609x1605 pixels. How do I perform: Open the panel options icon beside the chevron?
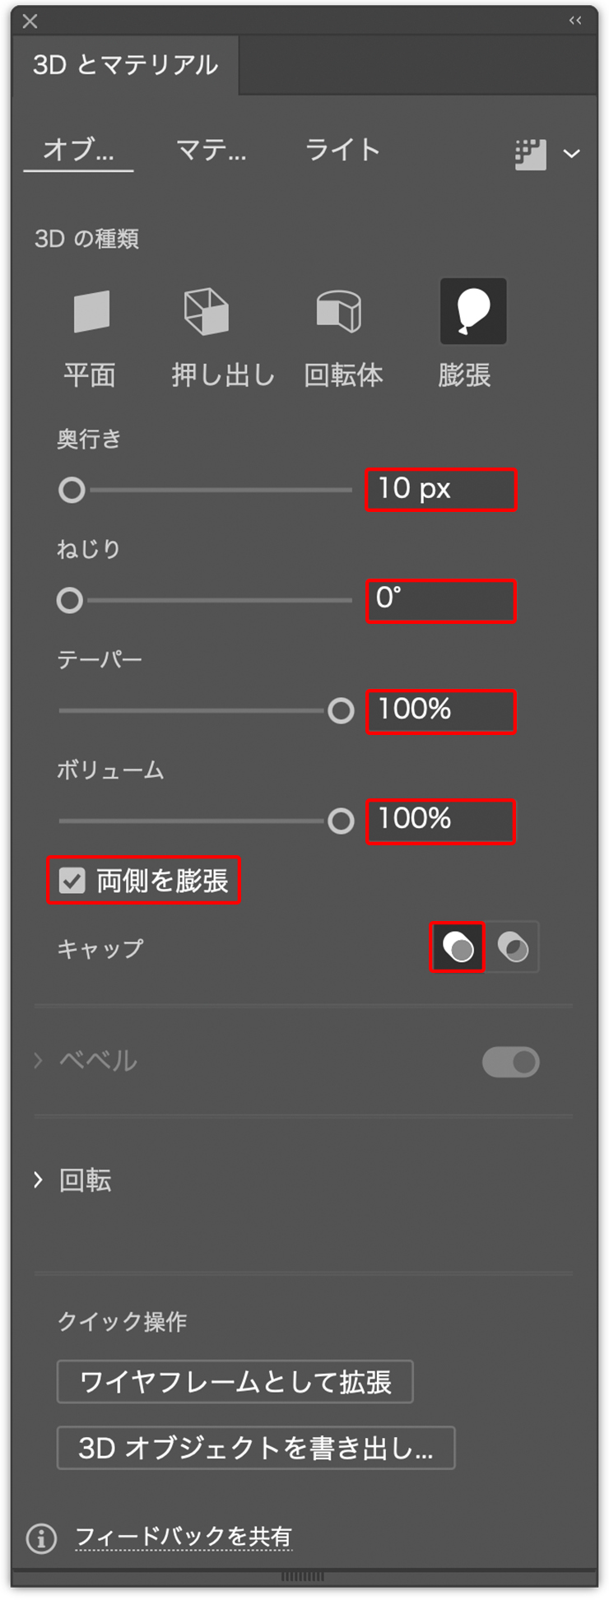531,153
